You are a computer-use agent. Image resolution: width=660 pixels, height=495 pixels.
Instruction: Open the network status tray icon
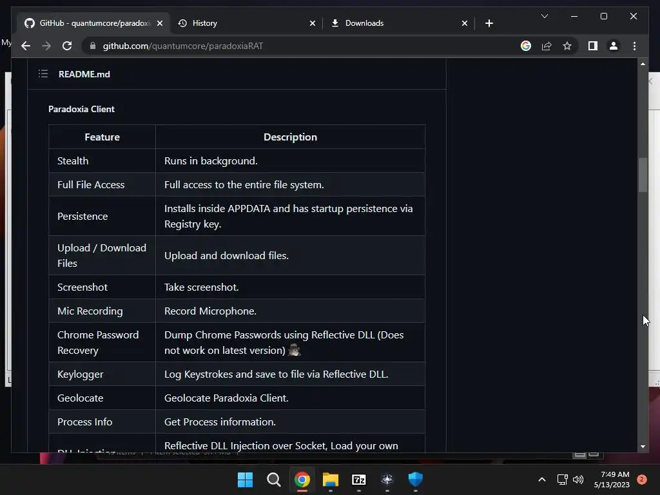click(562, 480)
